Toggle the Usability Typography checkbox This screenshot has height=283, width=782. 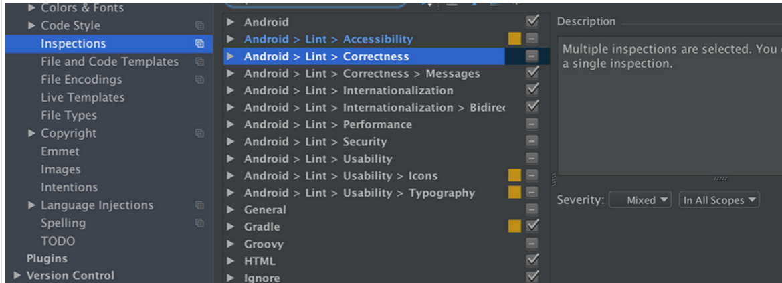click(532, 193)
